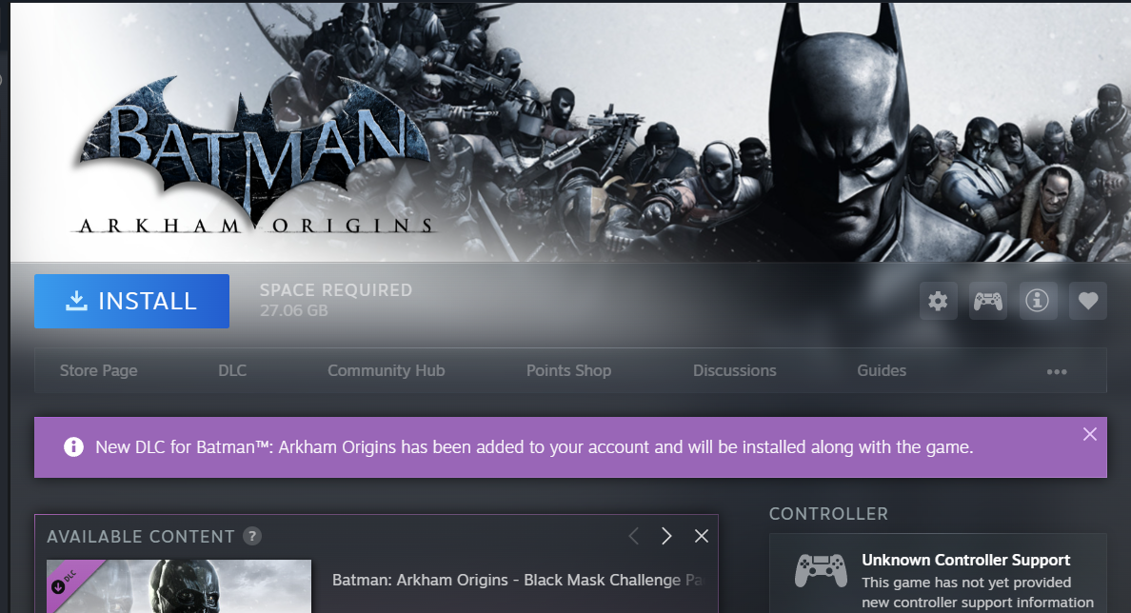This screenshot has width=1131, height=613.
Task: Open the Guides tab
Action: click(x=882, y=370)
